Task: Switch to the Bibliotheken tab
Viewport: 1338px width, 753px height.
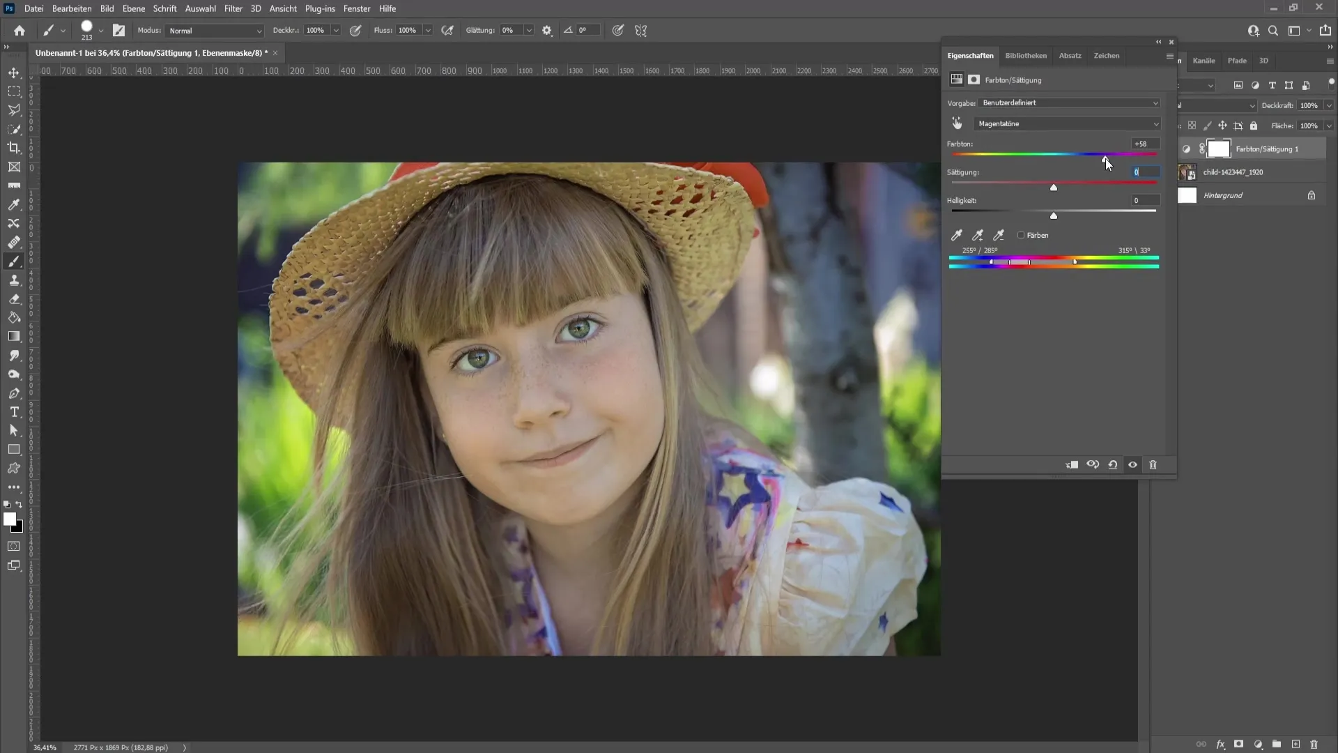Action: [1026, 54]
